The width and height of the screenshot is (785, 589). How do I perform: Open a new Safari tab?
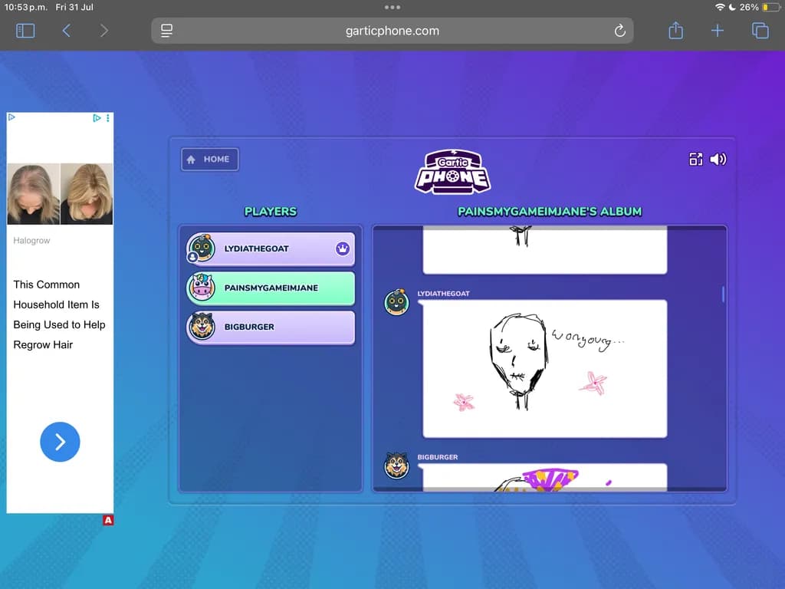[x=718, y=31]
